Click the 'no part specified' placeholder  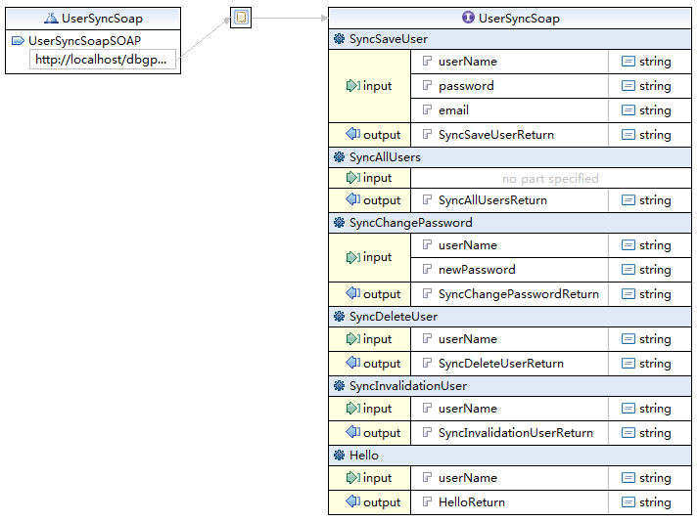(x=550, y=179)
